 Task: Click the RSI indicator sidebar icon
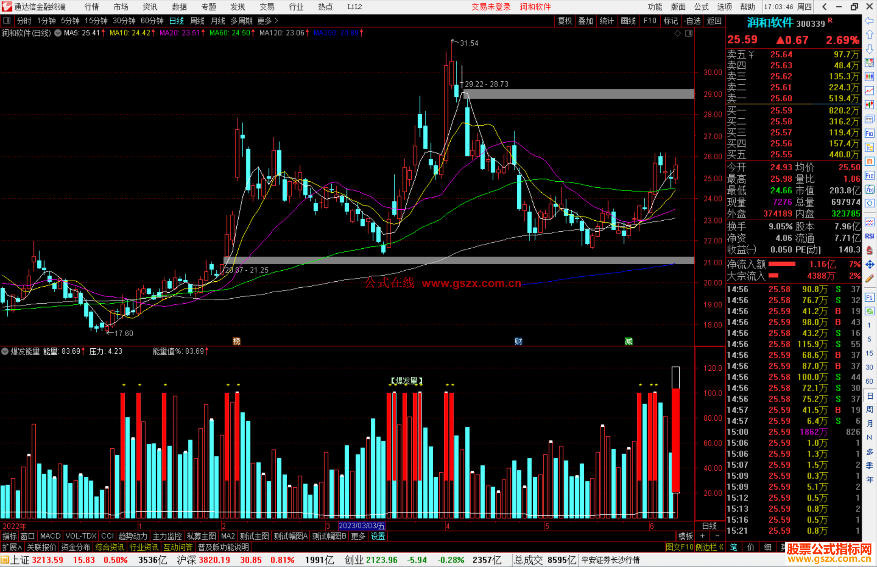point(869,236)
